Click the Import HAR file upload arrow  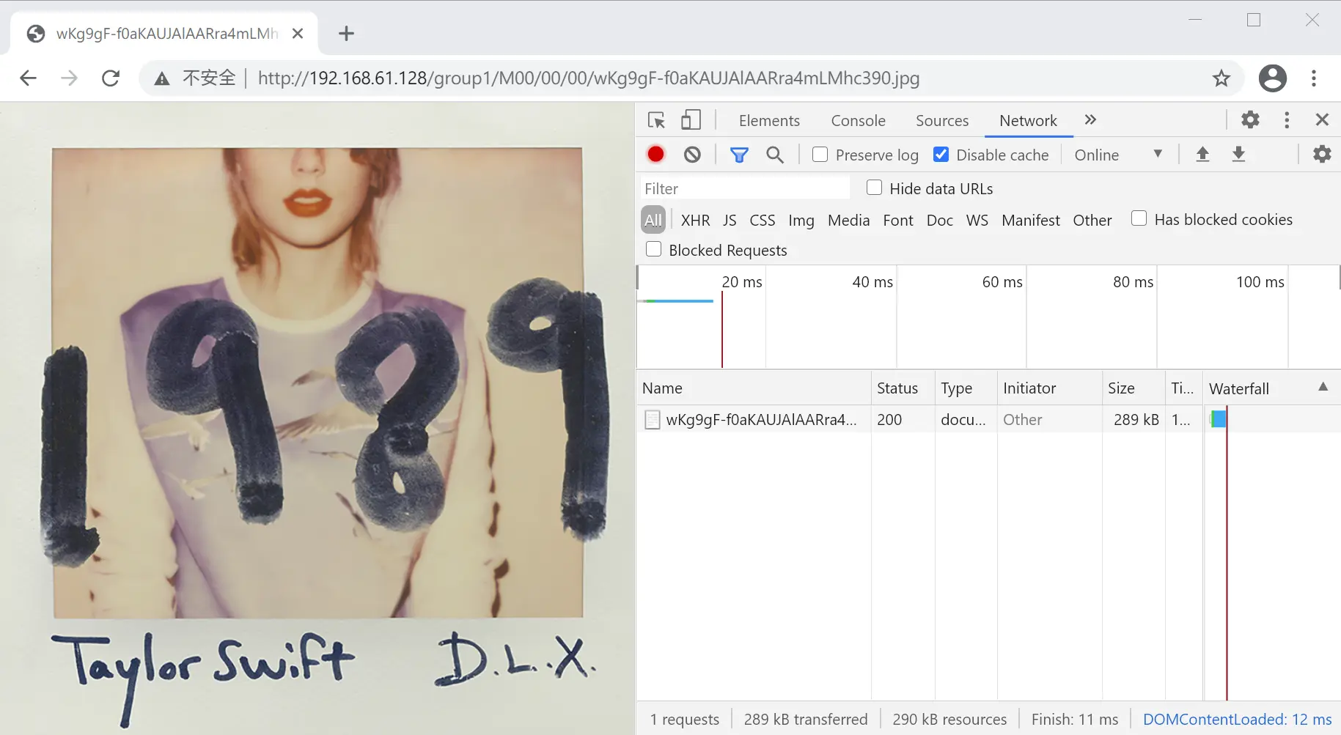[1202, 155]
